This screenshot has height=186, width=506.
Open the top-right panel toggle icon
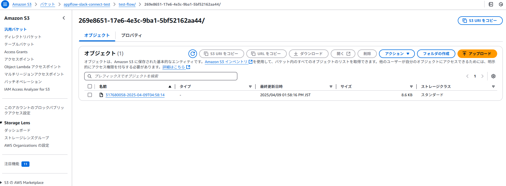pyautogui.click(x=491, y=4)
